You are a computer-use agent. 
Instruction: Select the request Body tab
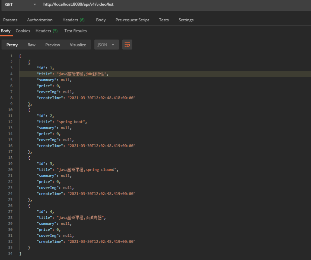(101, 20)
